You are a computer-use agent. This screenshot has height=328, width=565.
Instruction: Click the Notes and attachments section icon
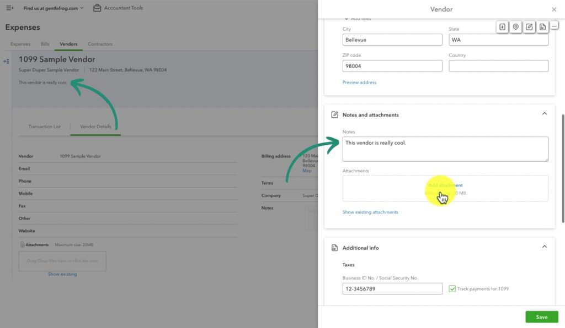[334, 114]
